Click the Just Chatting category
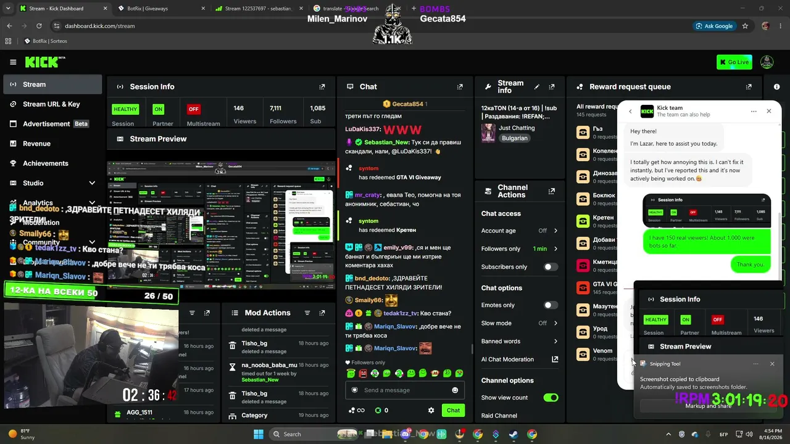 517,128
